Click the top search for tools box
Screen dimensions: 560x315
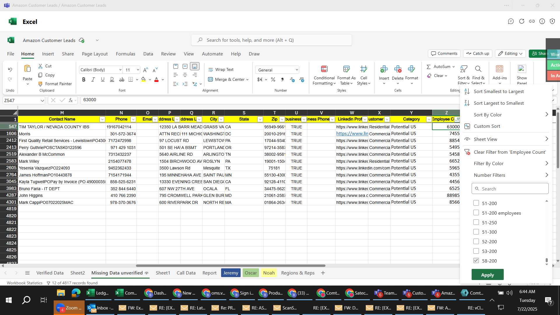[x=271, y=40]
